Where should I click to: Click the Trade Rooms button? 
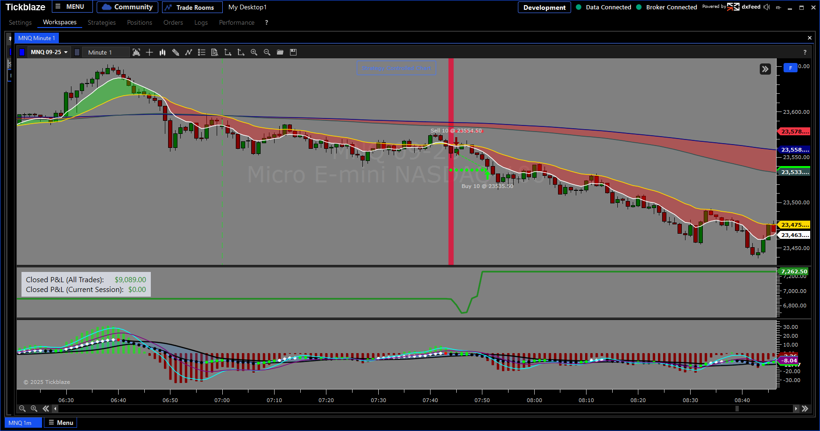(x=192, y=7)
